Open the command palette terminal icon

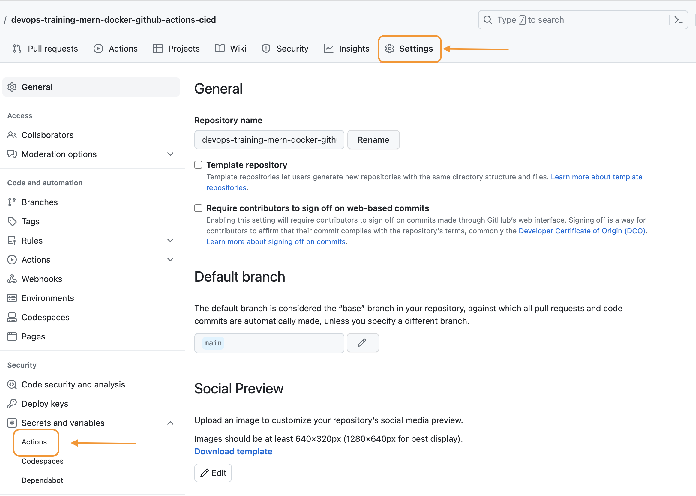[x=678, y=20]
